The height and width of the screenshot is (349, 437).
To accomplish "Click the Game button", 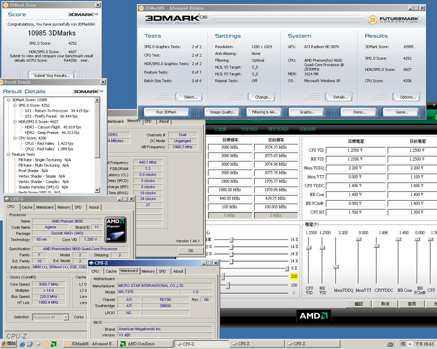I will [401, 112].
